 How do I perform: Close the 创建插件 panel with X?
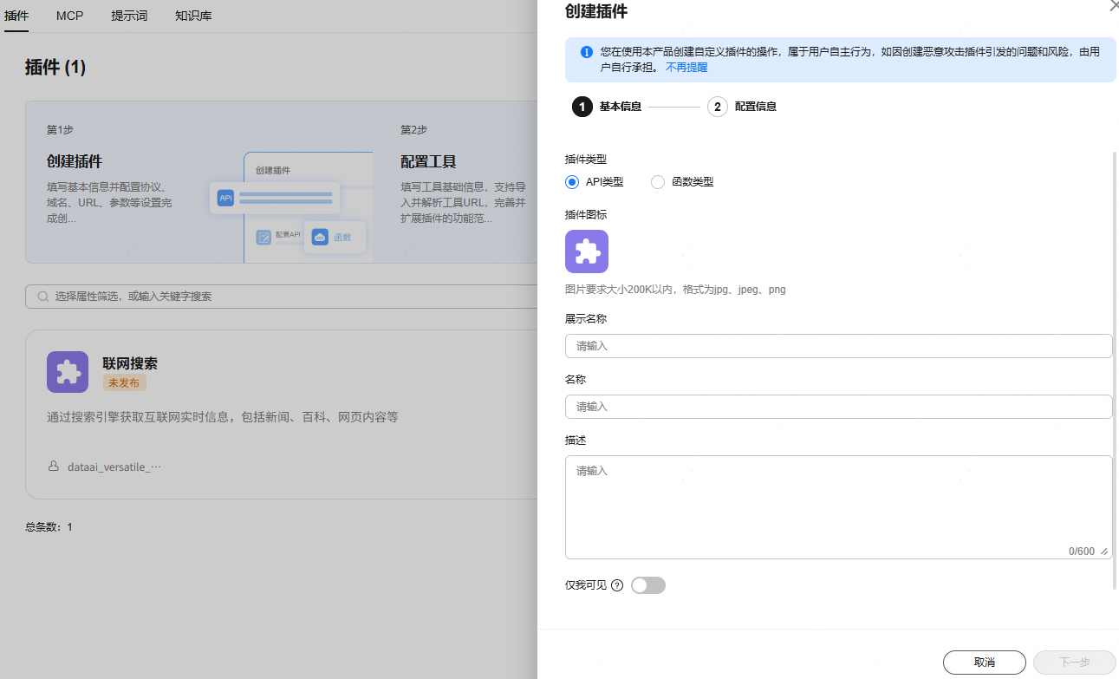click(1113, 6)
